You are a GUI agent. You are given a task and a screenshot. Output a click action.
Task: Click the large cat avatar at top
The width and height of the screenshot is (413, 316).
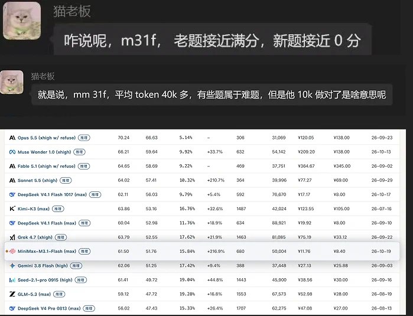(22, 21)
